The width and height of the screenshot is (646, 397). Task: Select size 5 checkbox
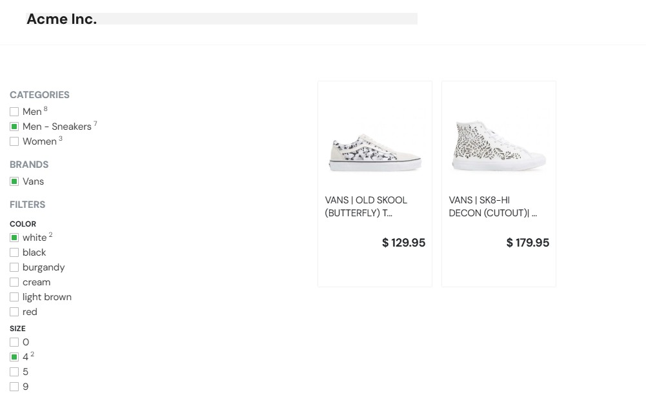click(14, 372)
